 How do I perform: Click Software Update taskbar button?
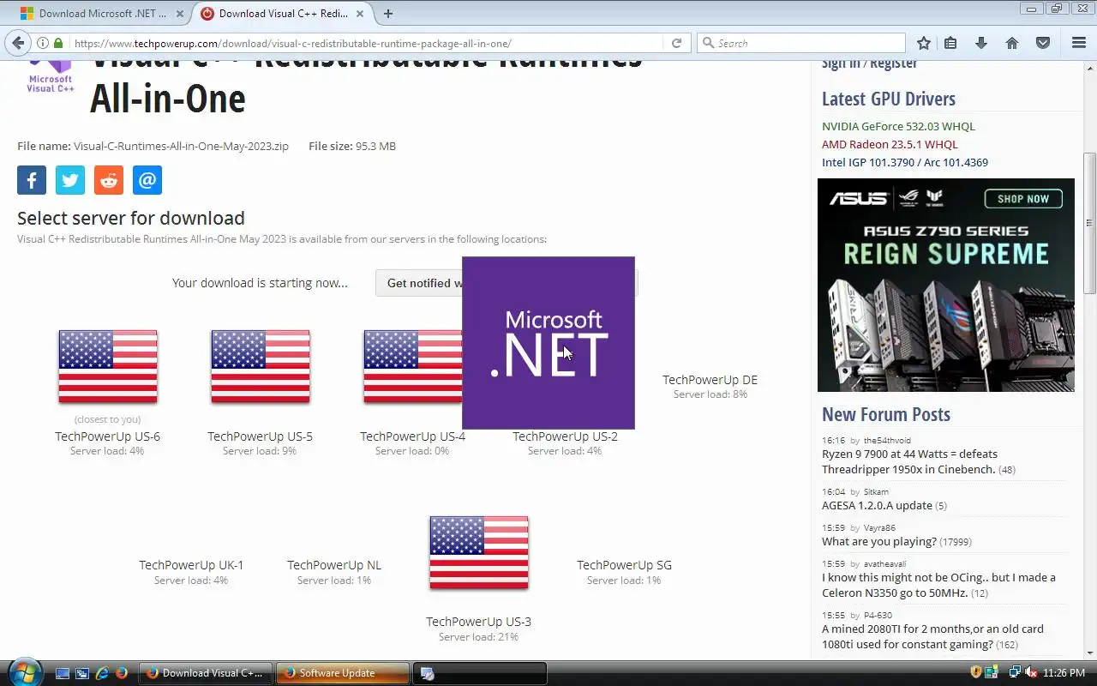point(342,673)
